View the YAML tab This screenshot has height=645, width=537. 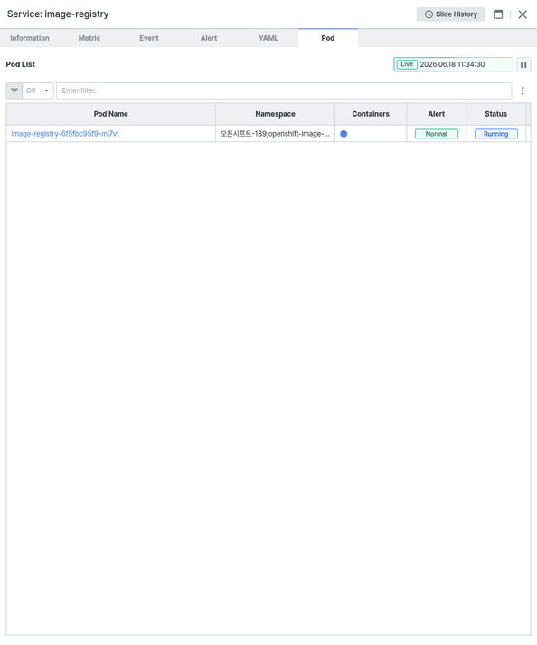(268, 38)
